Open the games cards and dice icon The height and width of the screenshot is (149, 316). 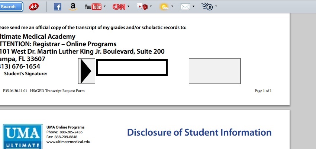tap(142, 7)
